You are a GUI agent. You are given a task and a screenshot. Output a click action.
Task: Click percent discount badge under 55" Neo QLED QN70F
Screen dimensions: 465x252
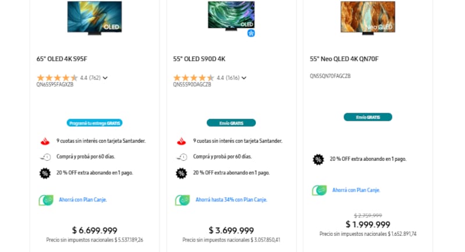click(x=319, y=159)
